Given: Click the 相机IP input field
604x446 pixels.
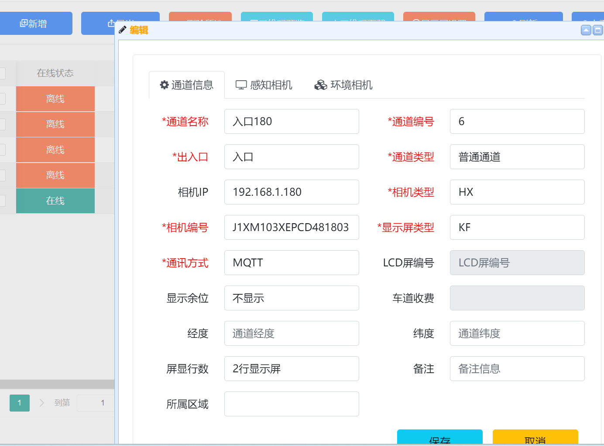Looking at the screenshot, I should [x=292, y=192].
